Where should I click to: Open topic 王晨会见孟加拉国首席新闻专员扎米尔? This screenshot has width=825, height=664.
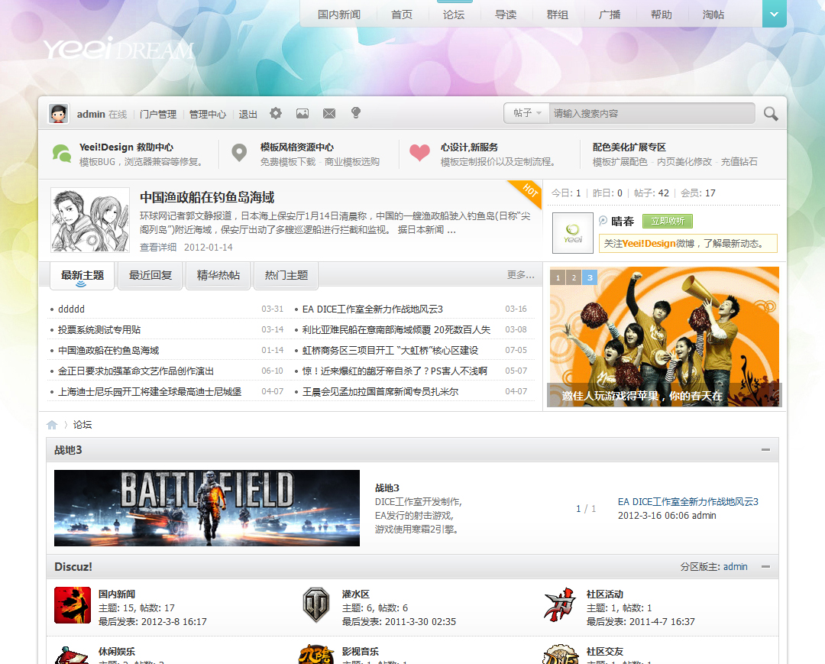(380, 392)
